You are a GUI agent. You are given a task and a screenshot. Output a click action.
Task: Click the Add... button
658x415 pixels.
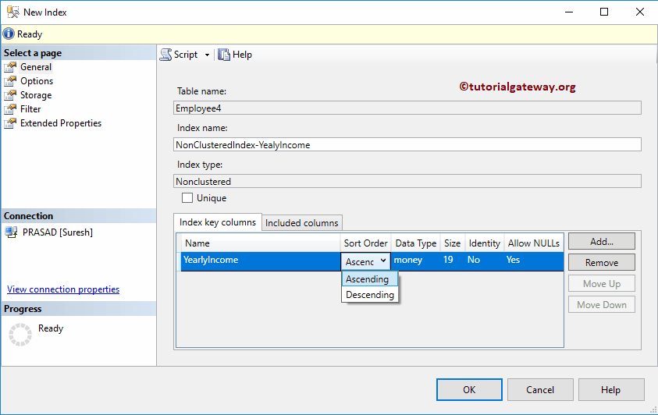pos(602,242)
